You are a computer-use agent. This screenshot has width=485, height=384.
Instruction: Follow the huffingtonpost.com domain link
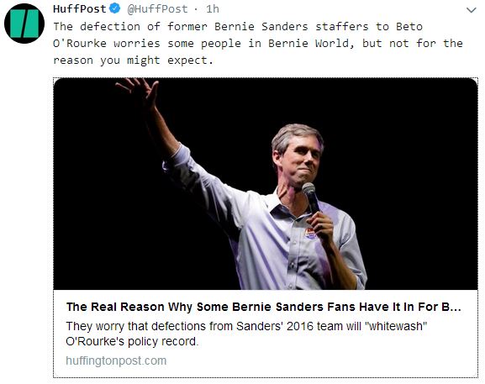[116, 360]
